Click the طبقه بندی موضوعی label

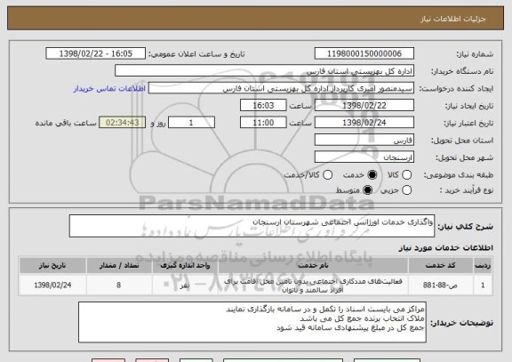click(458, 175)
